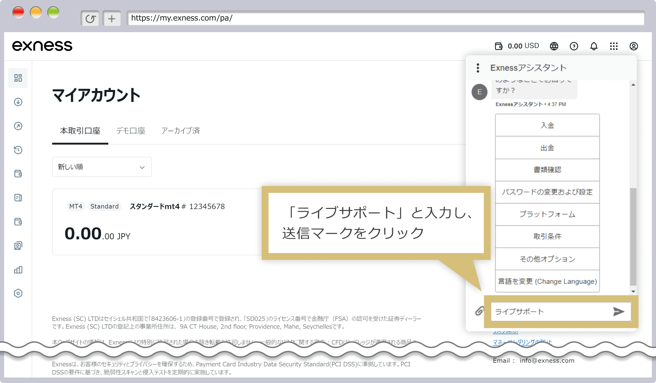The height and width of the screenshot is (383, 656).
Task: Select the 取引条件 chat option
Action: (x=547, y=237)
